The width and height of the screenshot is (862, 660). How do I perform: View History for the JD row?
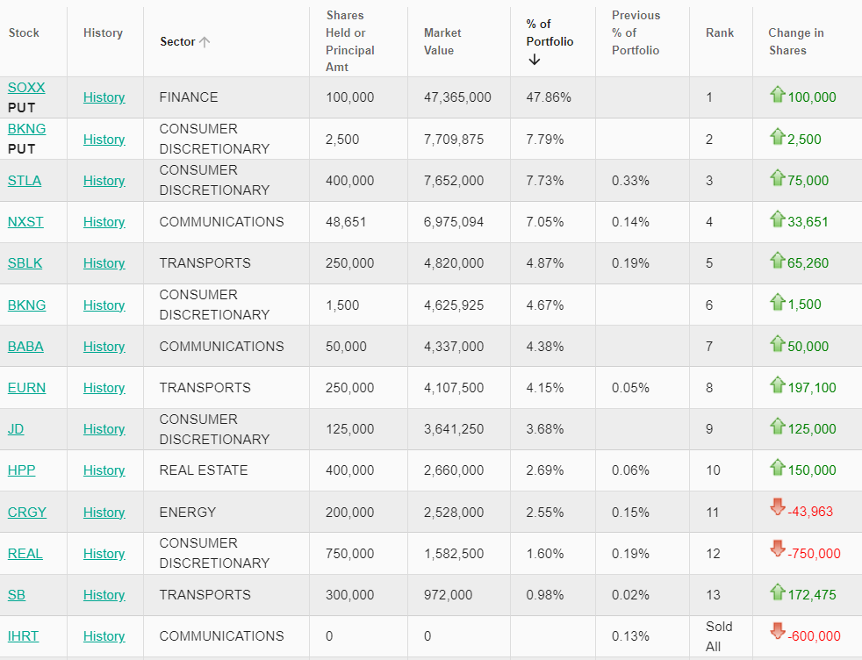point(104,429)
